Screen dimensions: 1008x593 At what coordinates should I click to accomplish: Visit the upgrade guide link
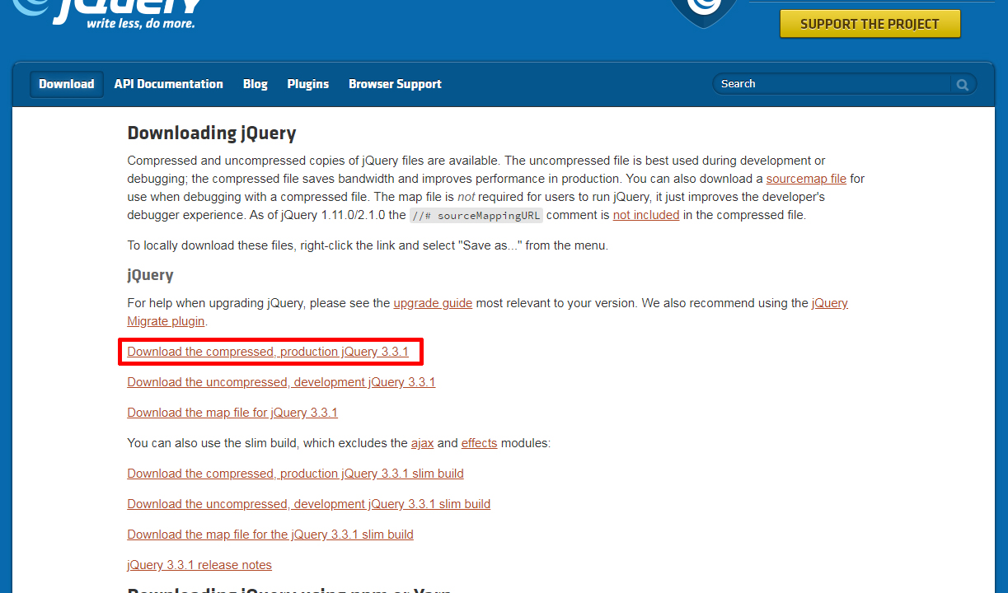433,303
